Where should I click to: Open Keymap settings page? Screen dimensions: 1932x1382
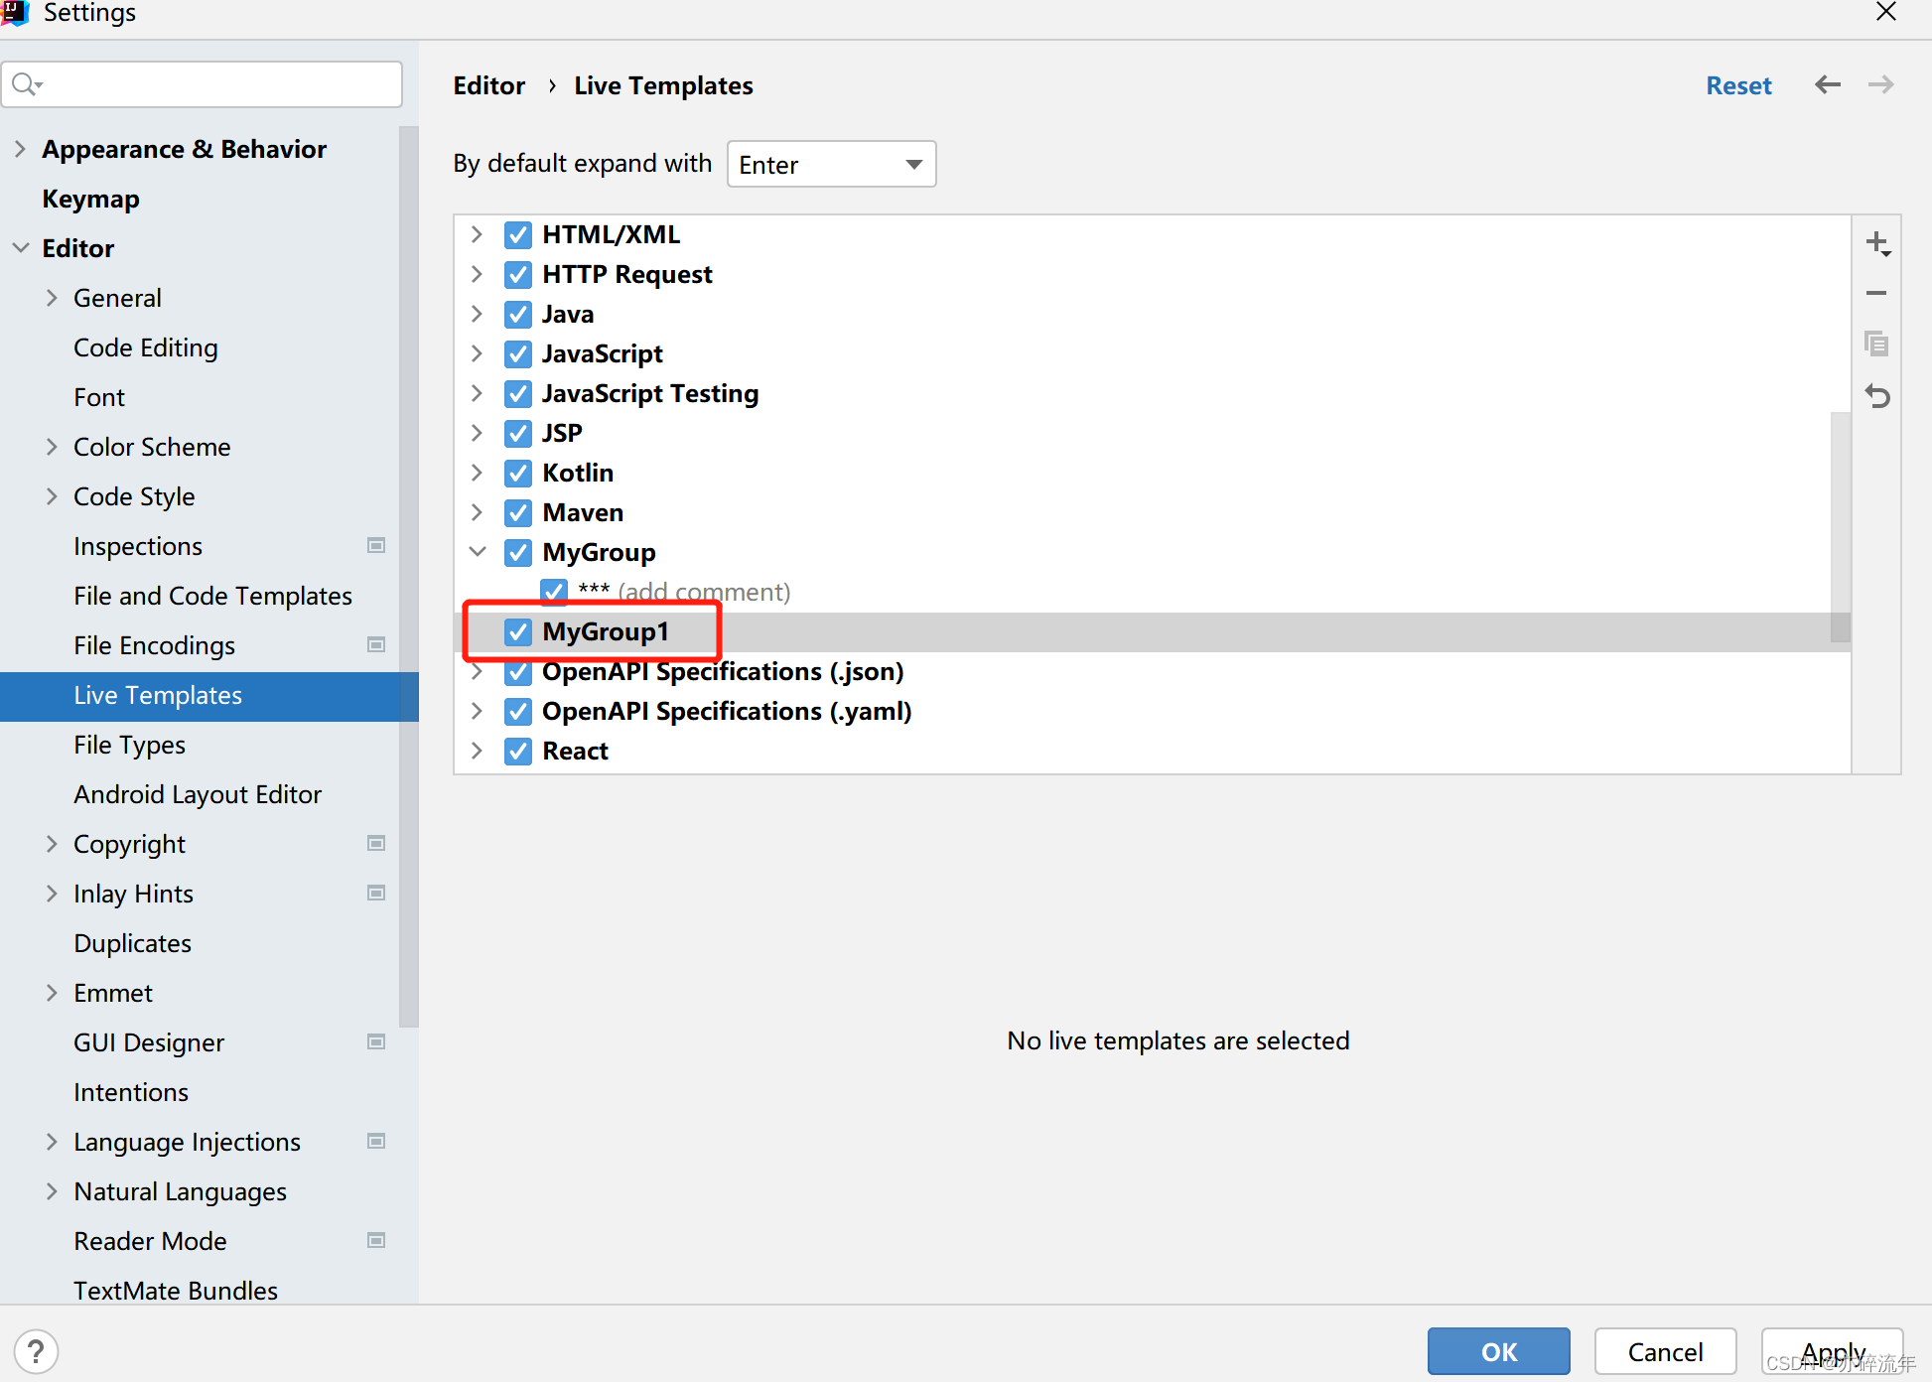point(90,199)
